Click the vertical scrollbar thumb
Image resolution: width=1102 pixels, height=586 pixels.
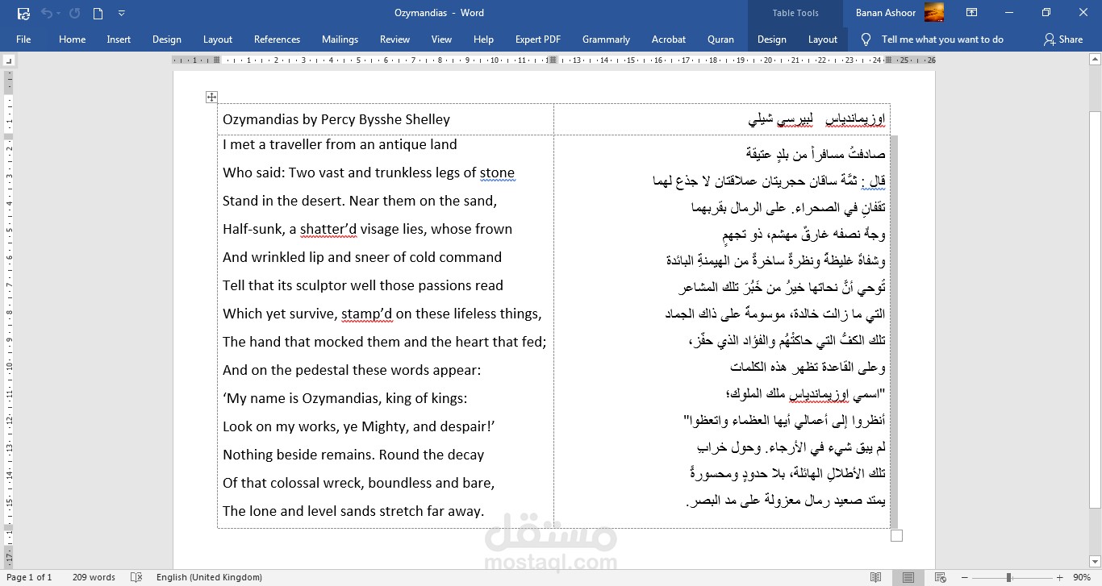(x=1095, y=310)
